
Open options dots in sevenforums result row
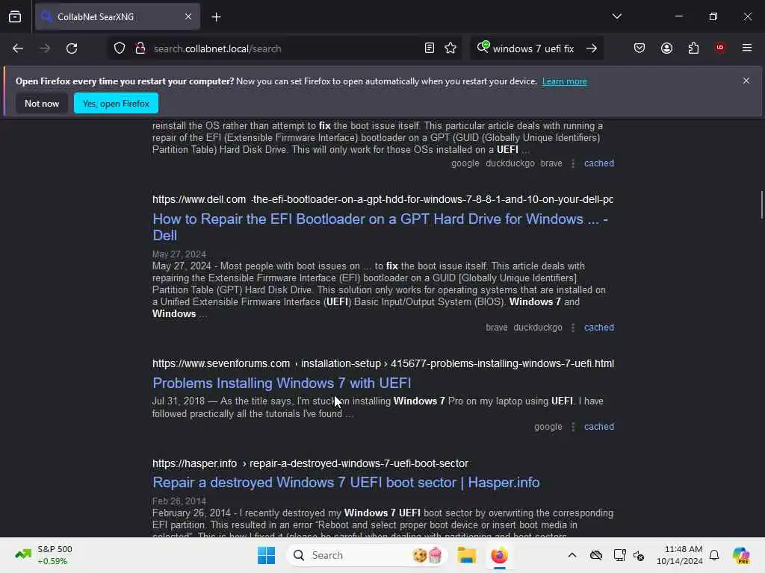pos(573,427)
